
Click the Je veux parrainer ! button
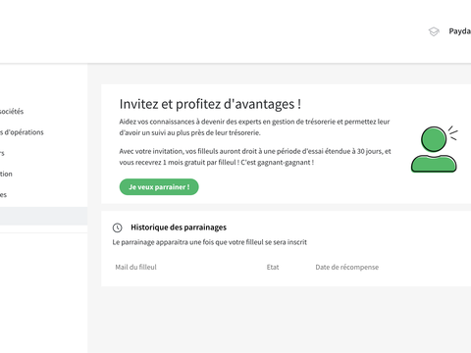pos(159,187)
